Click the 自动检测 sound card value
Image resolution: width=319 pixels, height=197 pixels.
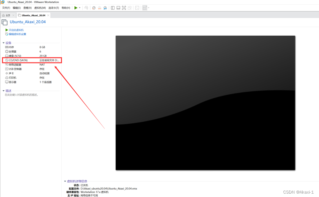45,73
